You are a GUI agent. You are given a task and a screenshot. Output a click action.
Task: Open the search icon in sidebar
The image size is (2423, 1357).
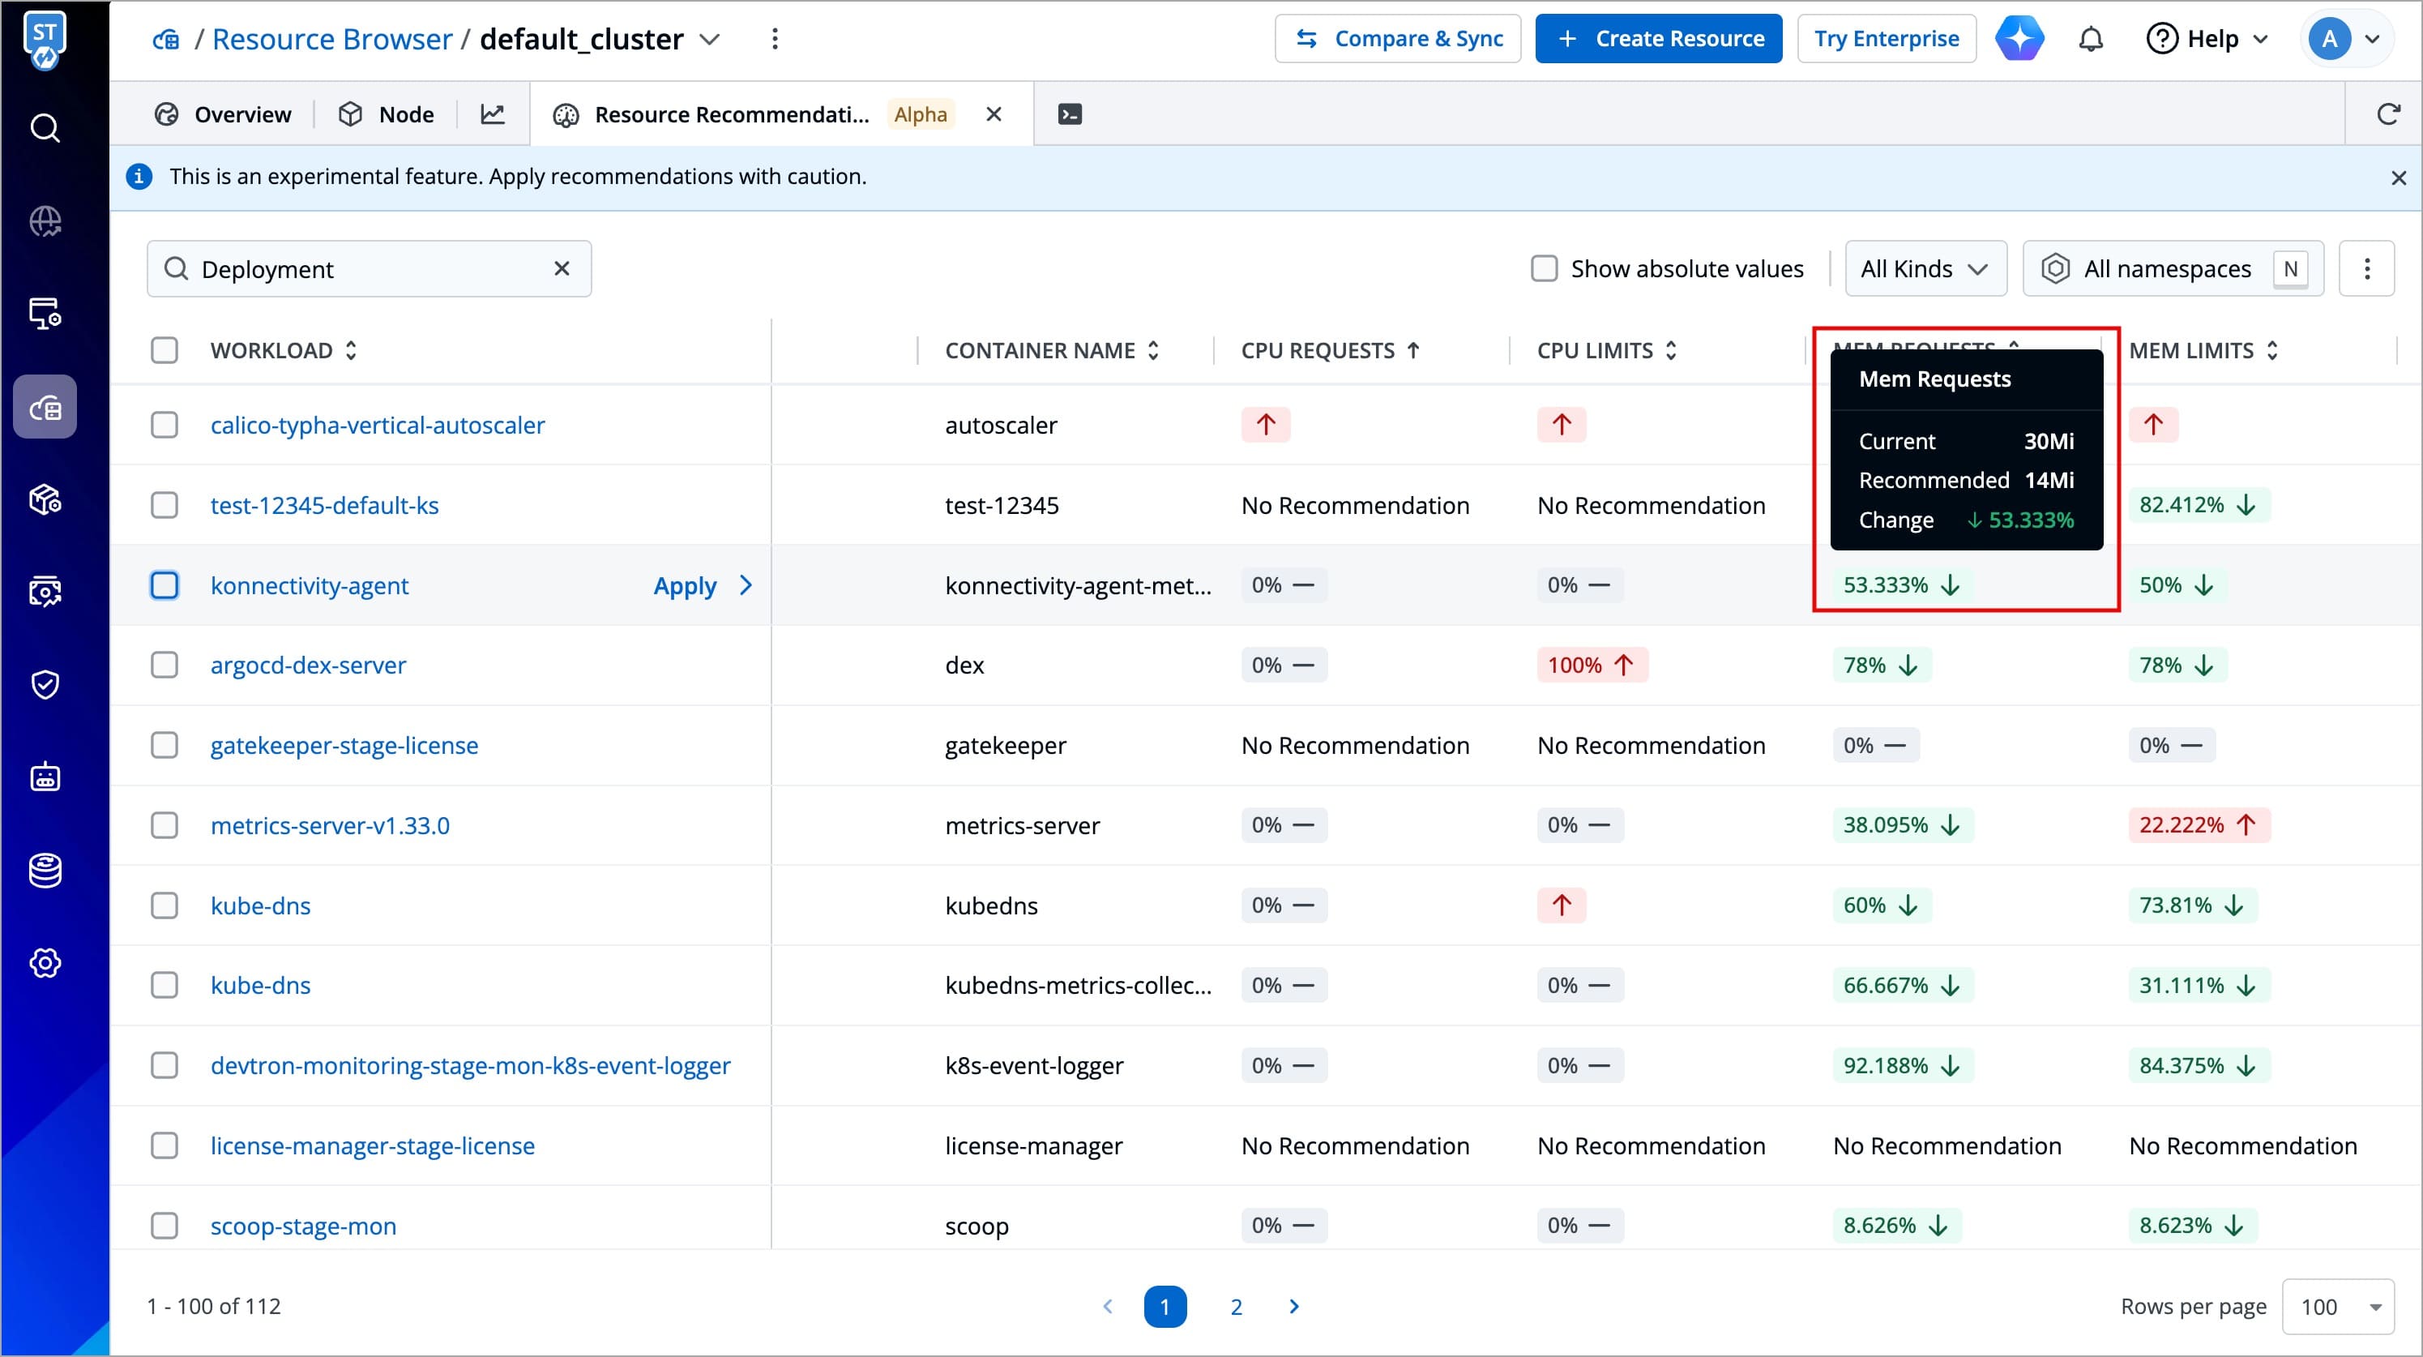coord(45,127)
